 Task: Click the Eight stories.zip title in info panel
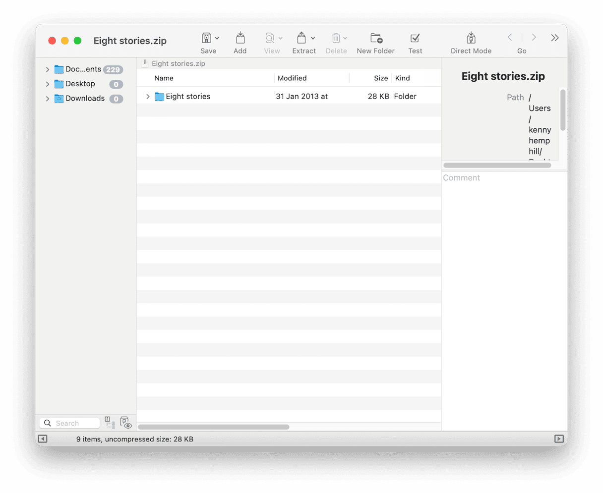[x=503, y=76]
